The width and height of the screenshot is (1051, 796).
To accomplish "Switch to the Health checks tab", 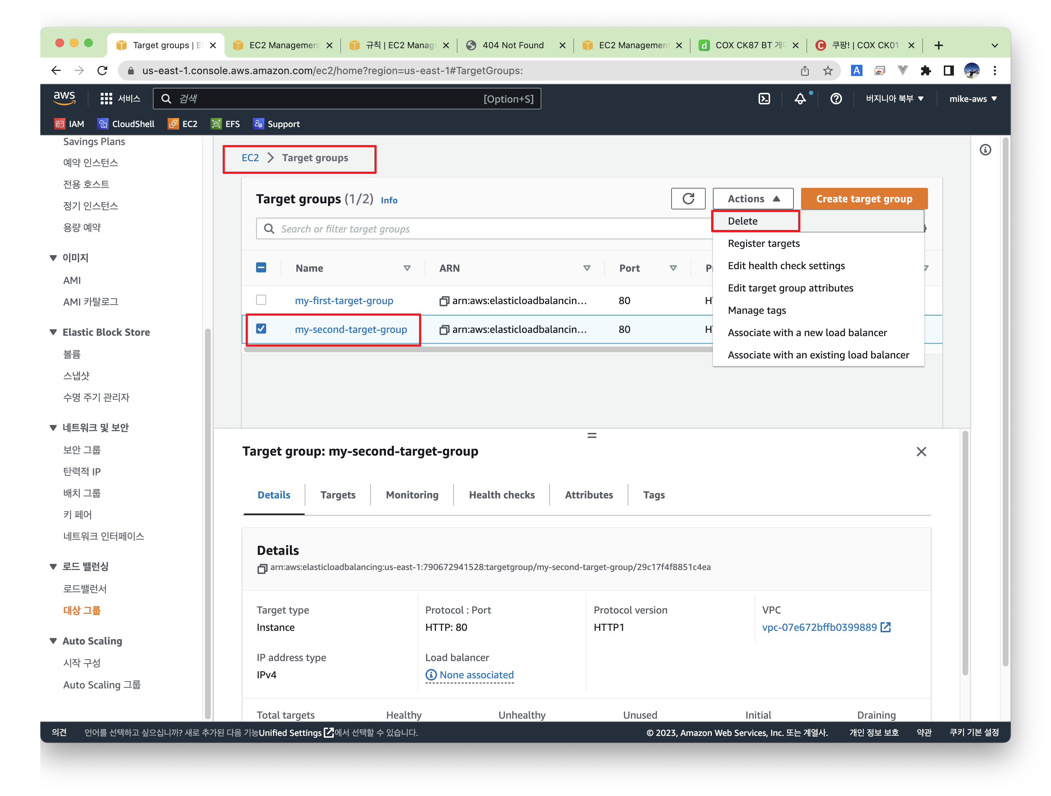I will click(x=501, y=495).
